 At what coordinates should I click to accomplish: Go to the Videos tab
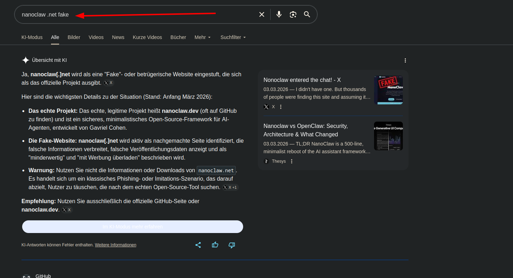96,37
